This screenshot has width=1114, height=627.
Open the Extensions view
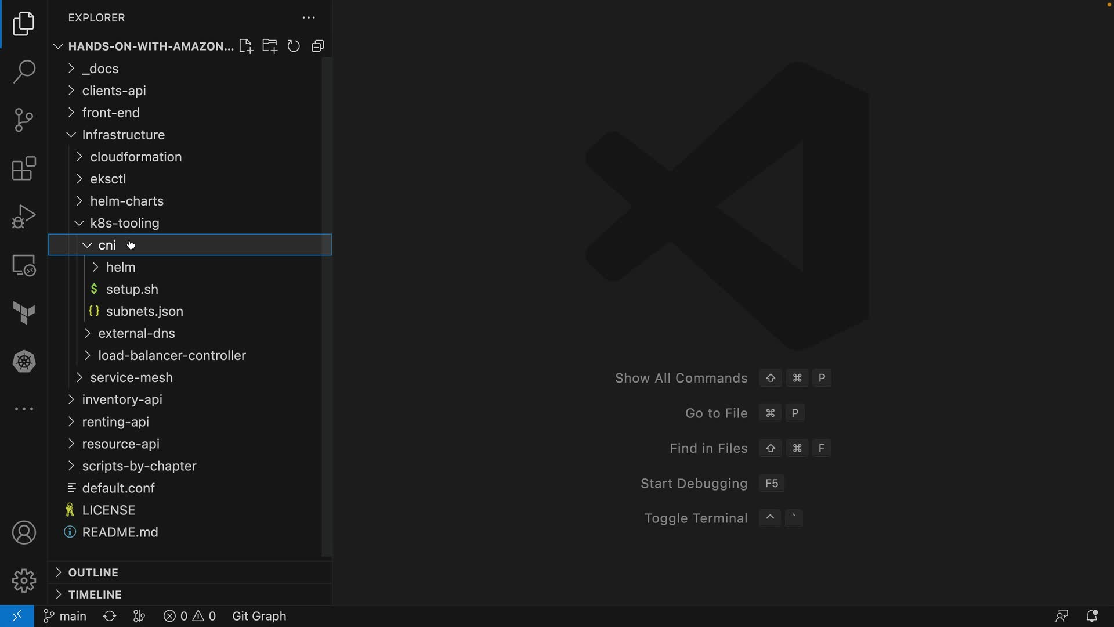coord(24,169)
